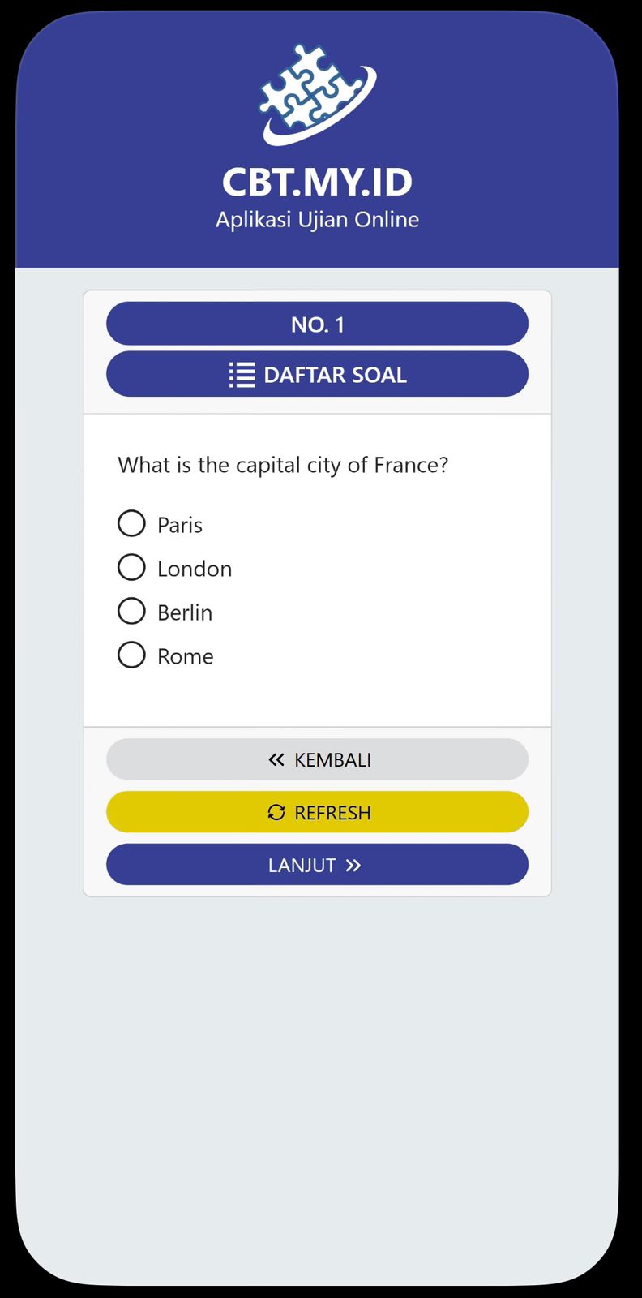Click the double right chevron icon
This screenshot has width=642, height=1298.
353,866
